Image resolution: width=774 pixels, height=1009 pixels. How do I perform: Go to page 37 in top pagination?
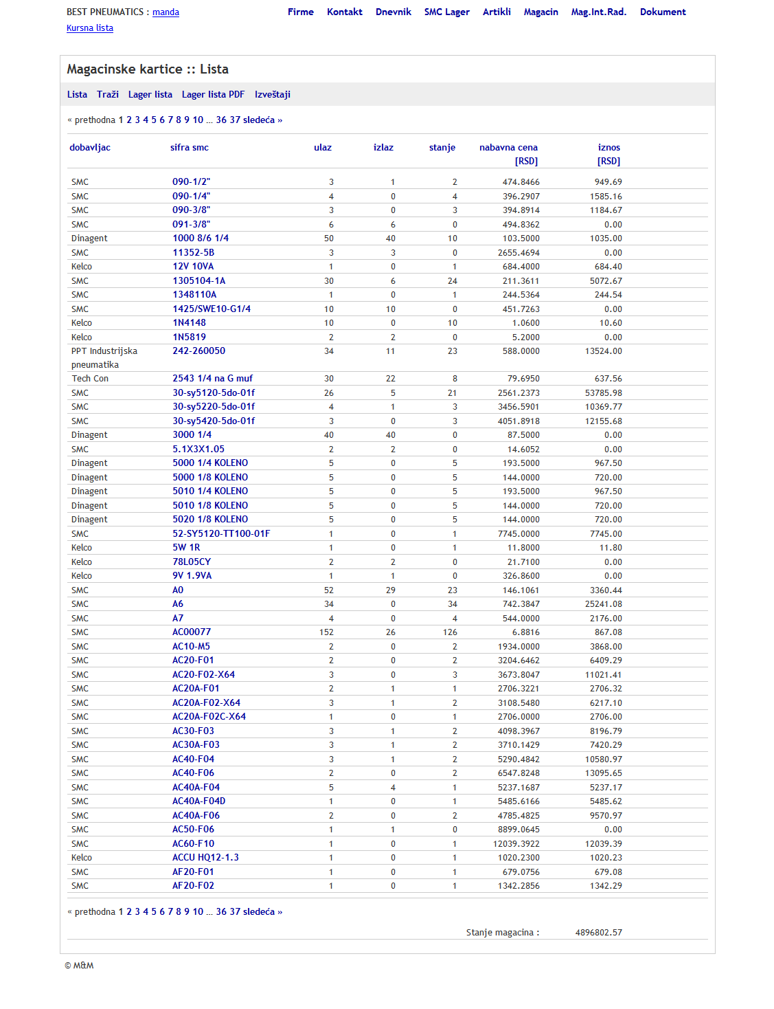pyautogui.click(x=235, y=120)
